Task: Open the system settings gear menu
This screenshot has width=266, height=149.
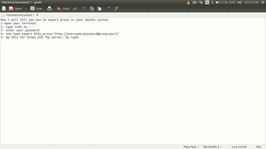Action: 263,2
